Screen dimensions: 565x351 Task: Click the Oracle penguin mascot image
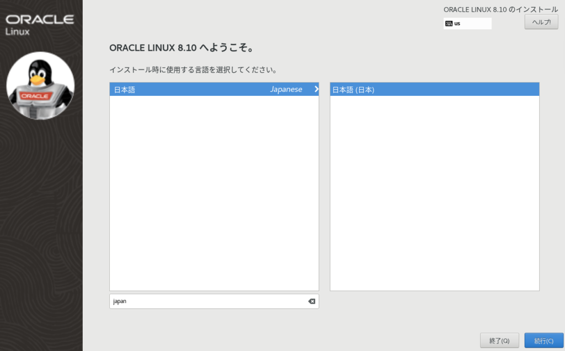(40, 85)
